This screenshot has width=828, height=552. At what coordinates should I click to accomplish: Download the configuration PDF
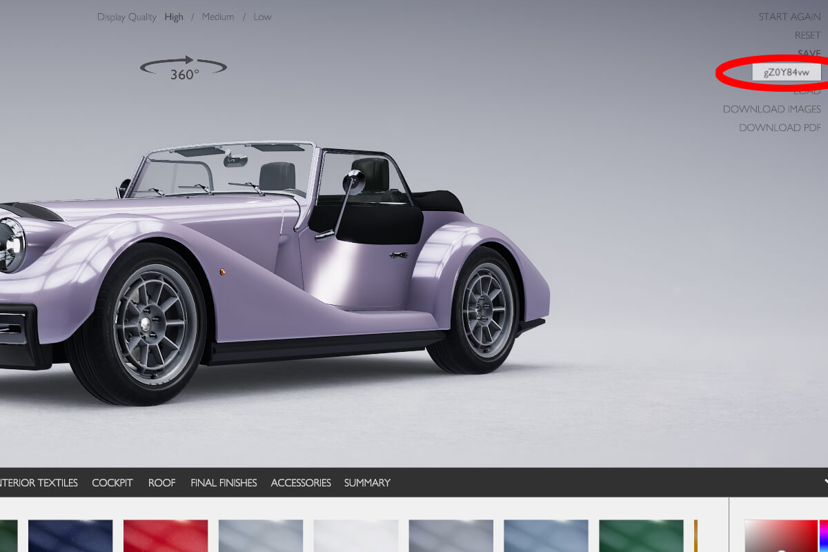[780, 128]
